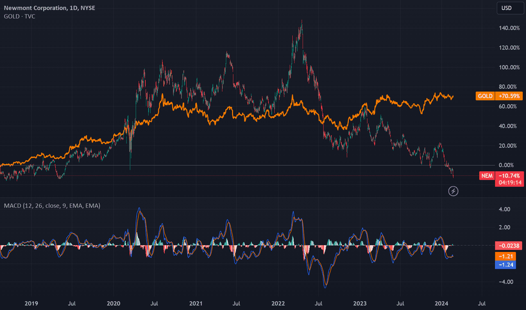Select the MACD (12, 26, close, 9, EMA, EMA) legend
The width and height of the screenshot is (526, 310).
(x=52, y=205)
